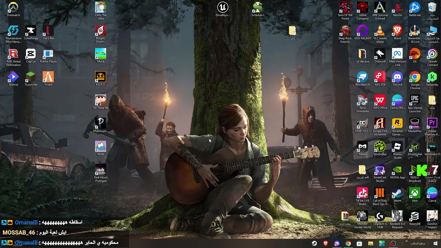Select the CurseForge desktop icon
The width and height of the screenshot is (441, 248).
pyautogui.click(x=31, y=32)
